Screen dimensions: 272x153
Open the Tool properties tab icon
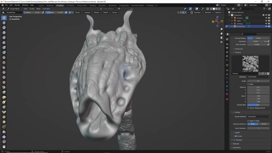(227, 40)
